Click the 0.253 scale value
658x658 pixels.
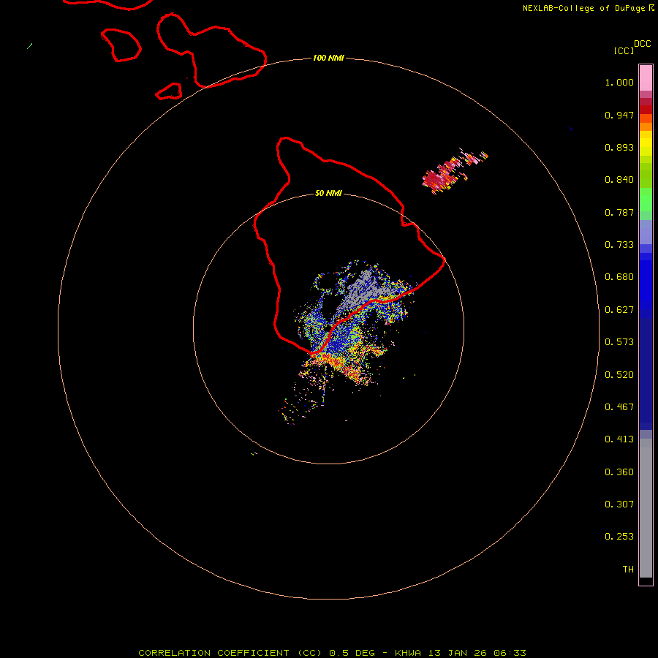click(x=619, y=537)
